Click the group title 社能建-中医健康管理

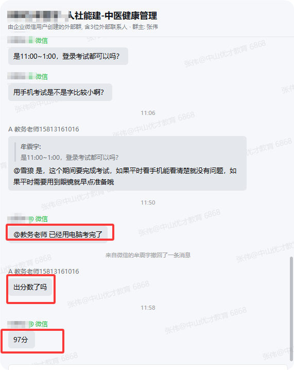click(x=112, y=15)
